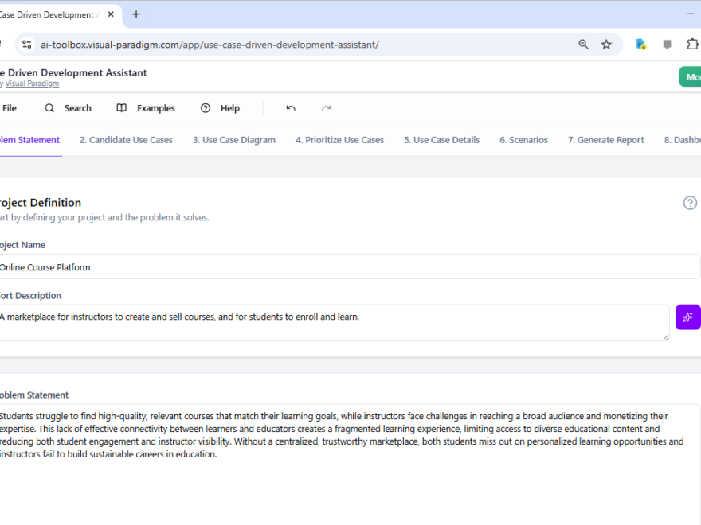Open the browser extensions puzzle icon
701x525 pixels.
[x=692, y=45]
